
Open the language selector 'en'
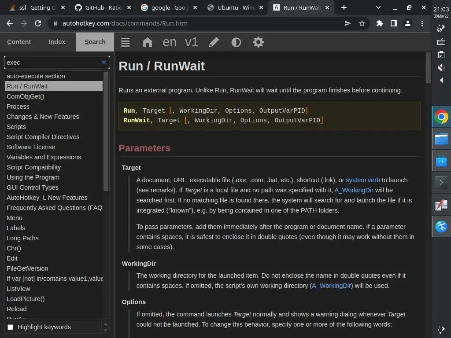click(170, 42)
